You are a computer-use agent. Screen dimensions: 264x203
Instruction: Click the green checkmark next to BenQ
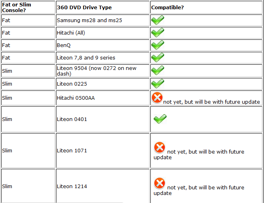click(158, 45)
